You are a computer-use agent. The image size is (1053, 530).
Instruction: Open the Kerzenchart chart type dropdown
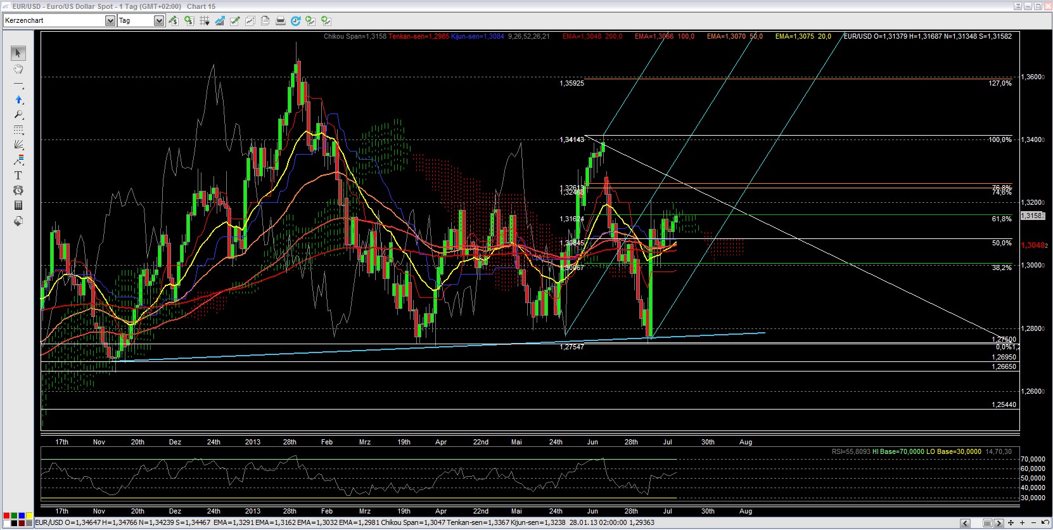click(110, 21)
